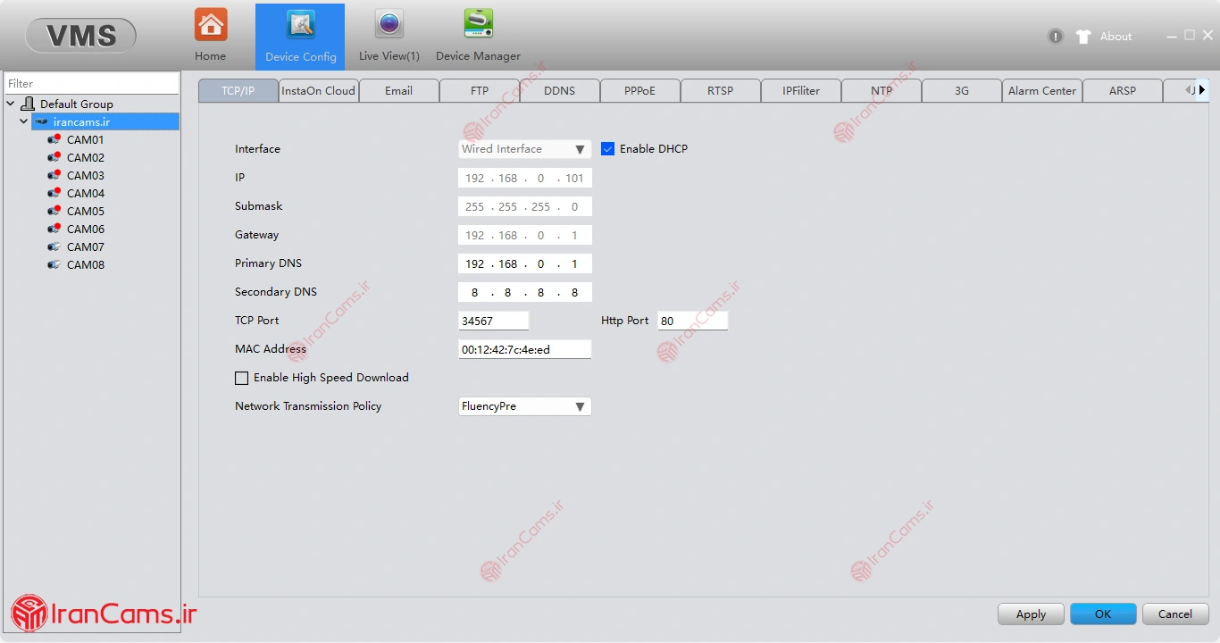Open Live View(1) camera icon
This screenshot has height=643, width=1220.
pos(389,24)
